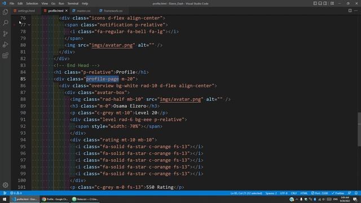
Task: Toggle the secondary side bar layout icon
Action: [325, 3]
